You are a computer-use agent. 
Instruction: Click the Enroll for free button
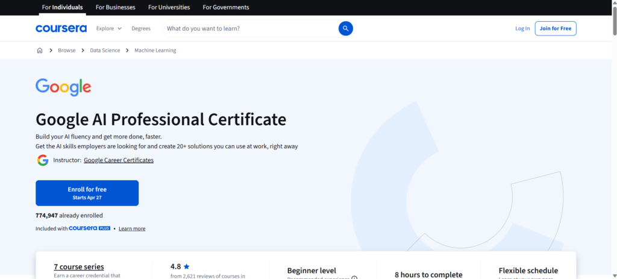click(87, 193)
